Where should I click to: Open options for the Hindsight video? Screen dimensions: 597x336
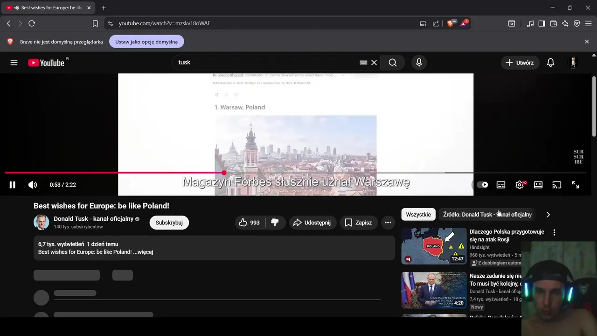pos(554,232)
